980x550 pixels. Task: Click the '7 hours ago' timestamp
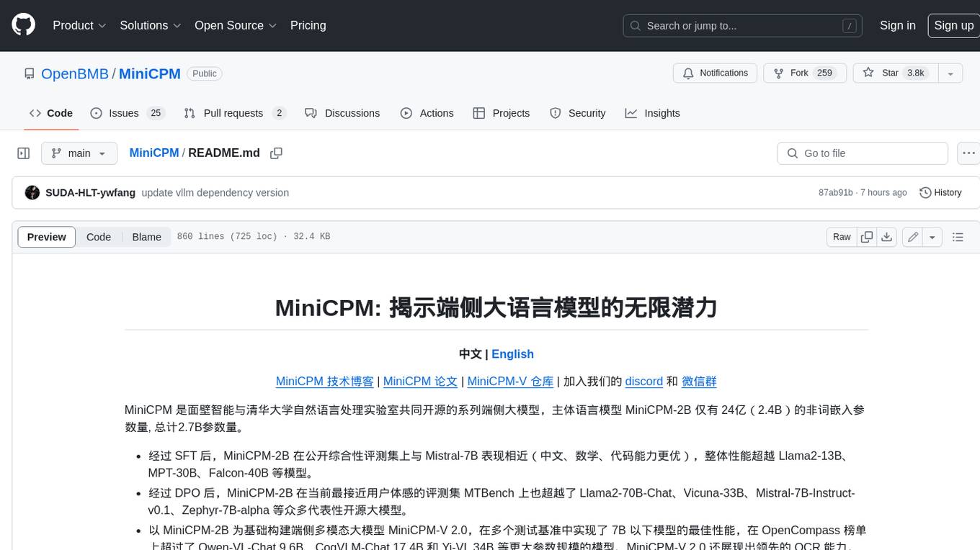coord(883,193)
